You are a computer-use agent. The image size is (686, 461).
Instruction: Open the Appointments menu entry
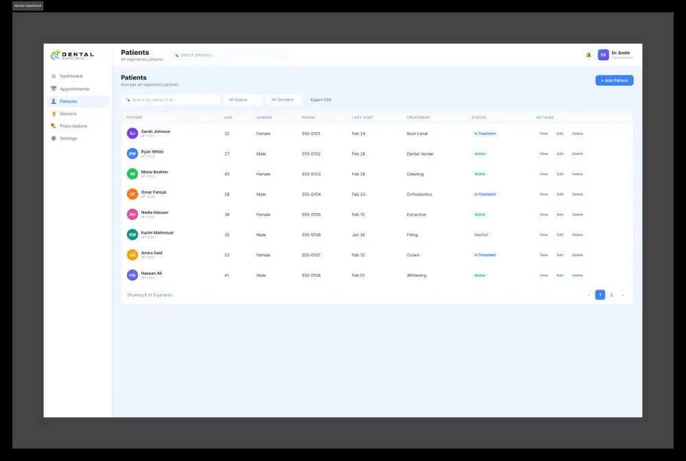(x=75, y=88)
